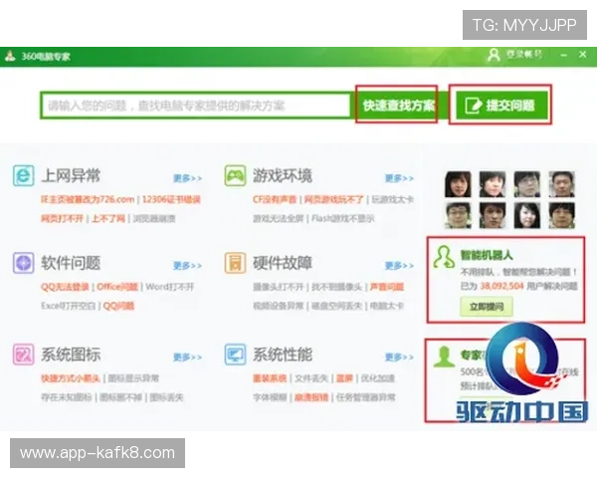Click the IE browser icon beside 上网异常
This screenshot has height=478, width=597.
pos(24,175)
